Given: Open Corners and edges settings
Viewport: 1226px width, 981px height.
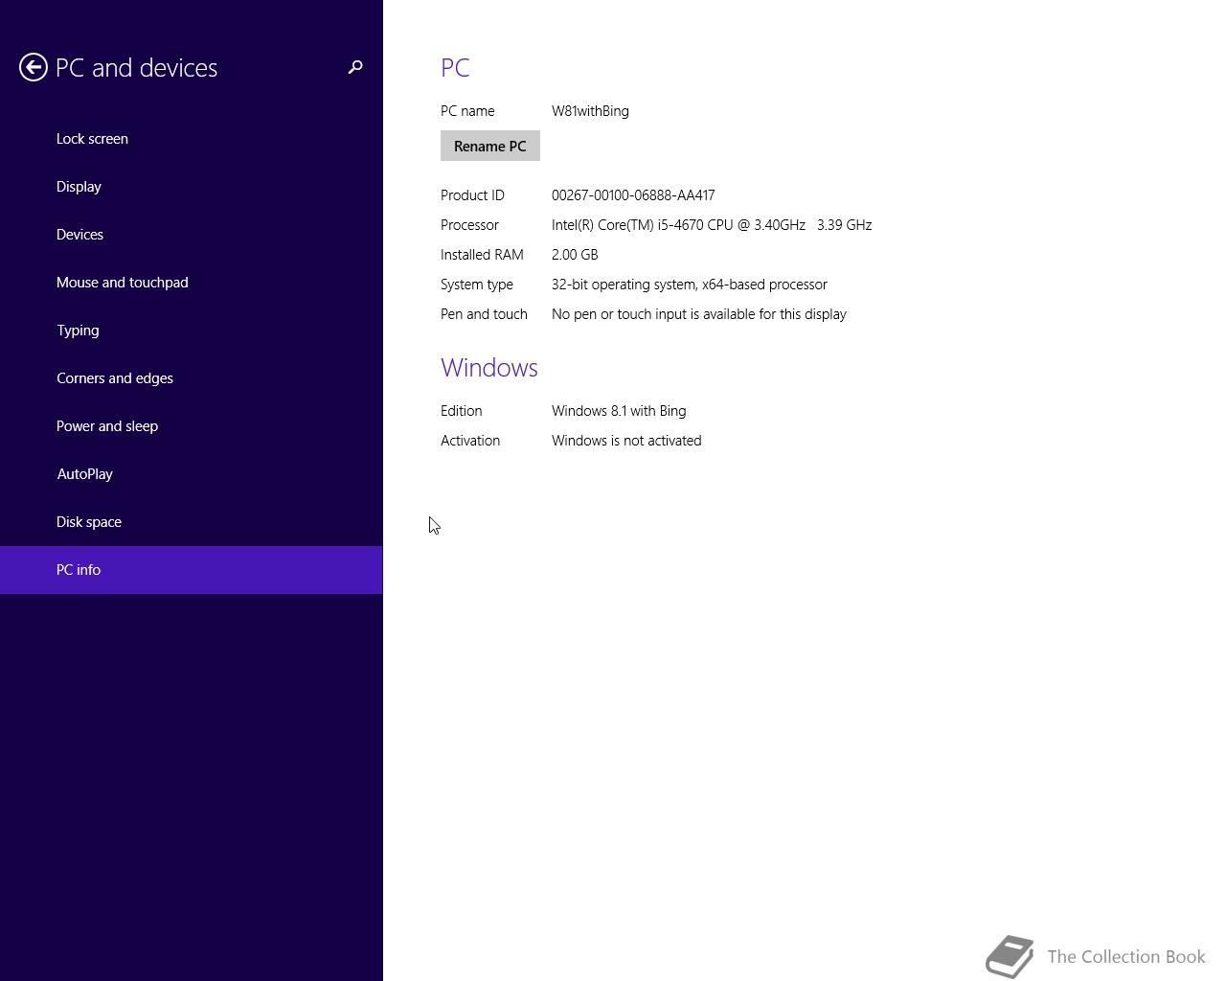Looking at the screenshot, I should 191,378.
